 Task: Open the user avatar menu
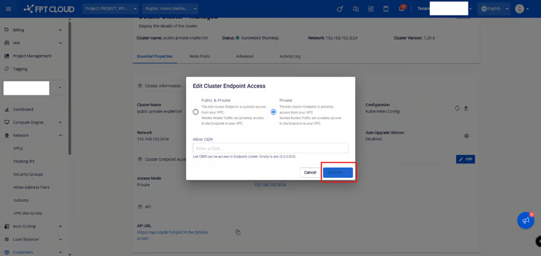pos(521,9)
